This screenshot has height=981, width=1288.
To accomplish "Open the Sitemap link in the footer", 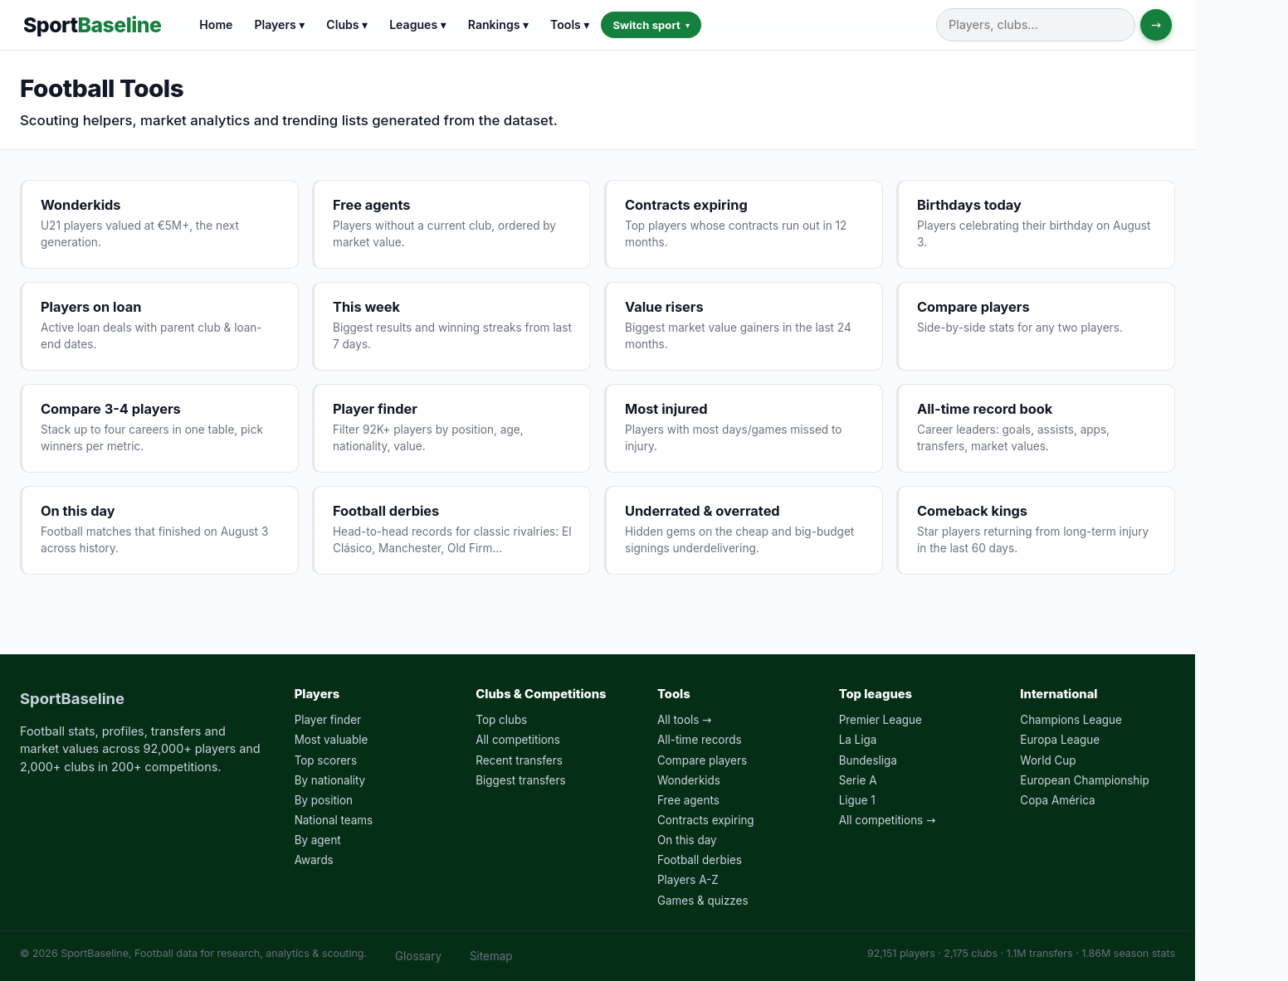I will click(491, 956).
